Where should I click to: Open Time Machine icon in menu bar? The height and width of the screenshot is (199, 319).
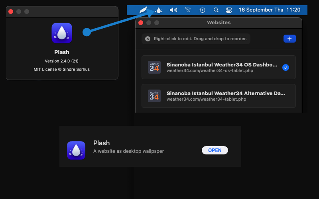pyautogui.click(x=202, y=10)
